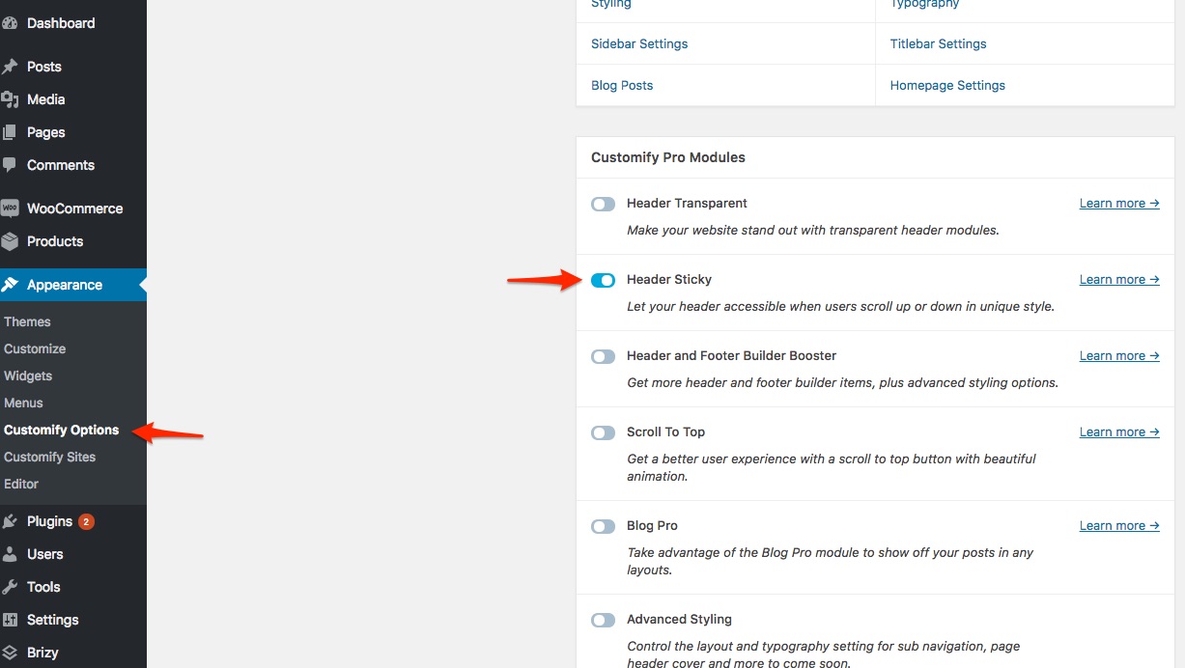
Task: Click Learn more for Header Transparent
Action: point(1119,204)
